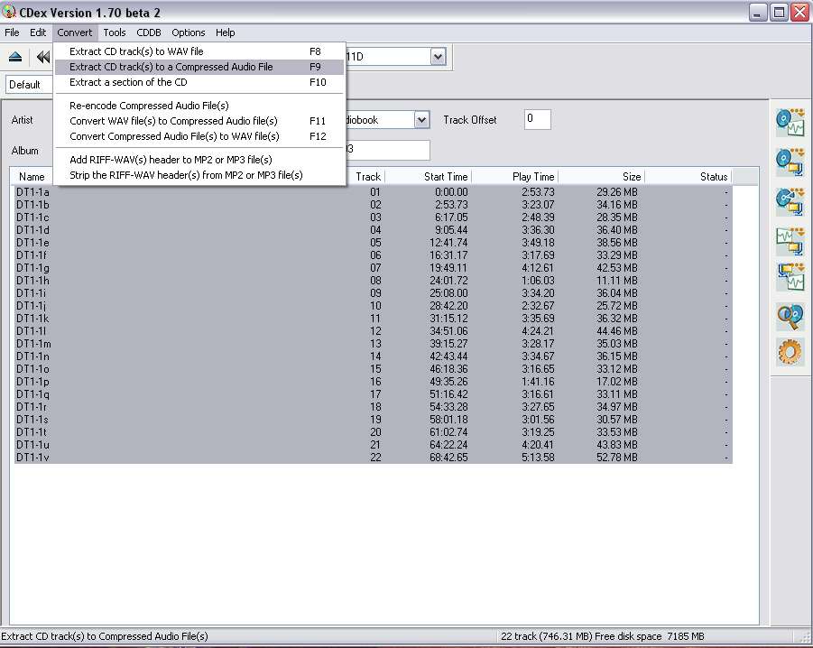Click the Convert compressed audio to WAV sidebar icon
This screenshot has width=813, height=648.
click(x=790, y=277)
